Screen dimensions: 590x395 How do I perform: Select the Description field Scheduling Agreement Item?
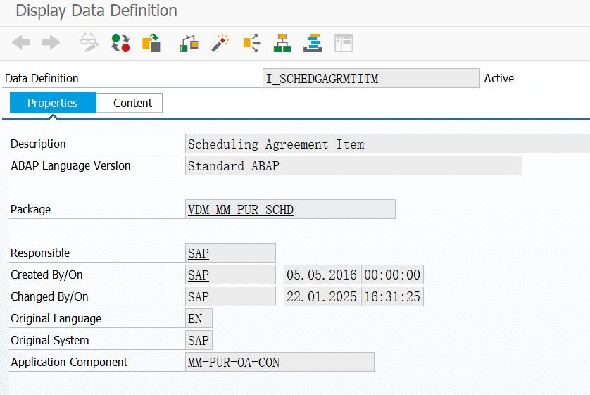pos(387,144)
